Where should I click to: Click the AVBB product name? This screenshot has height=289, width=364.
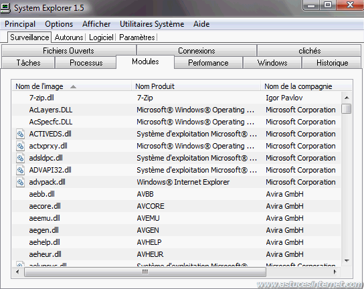click(x=145, y=194)
